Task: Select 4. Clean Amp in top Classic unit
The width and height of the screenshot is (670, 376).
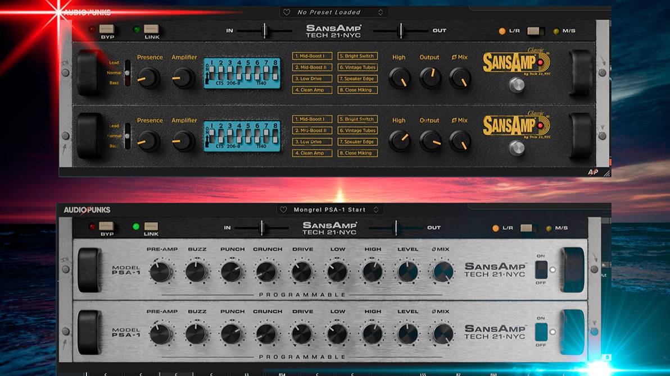Action: pos(312,90)
